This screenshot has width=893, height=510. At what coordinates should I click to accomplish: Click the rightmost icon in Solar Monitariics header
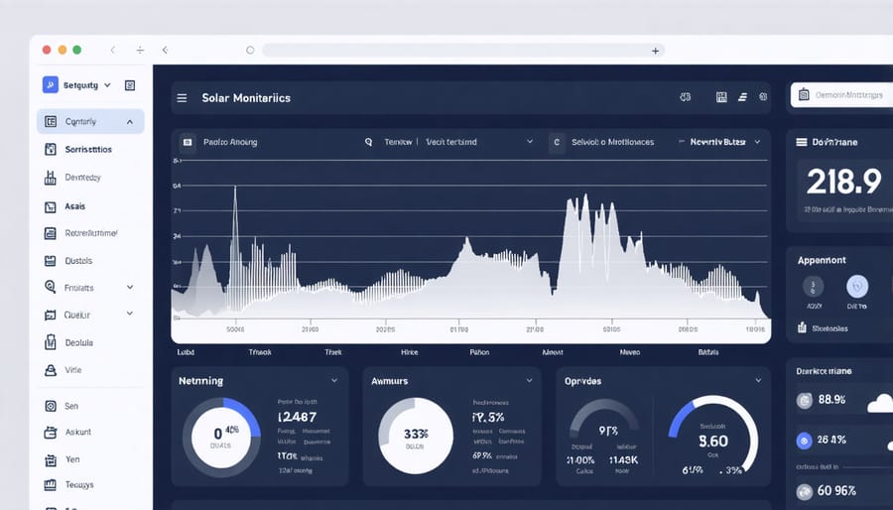pos(763,98)
